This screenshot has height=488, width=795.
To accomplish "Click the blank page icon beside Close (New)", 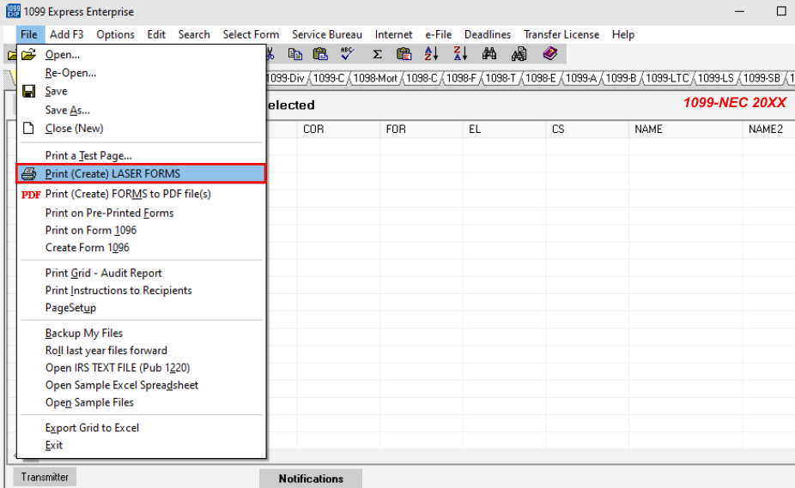I will (x=29, y=128).
